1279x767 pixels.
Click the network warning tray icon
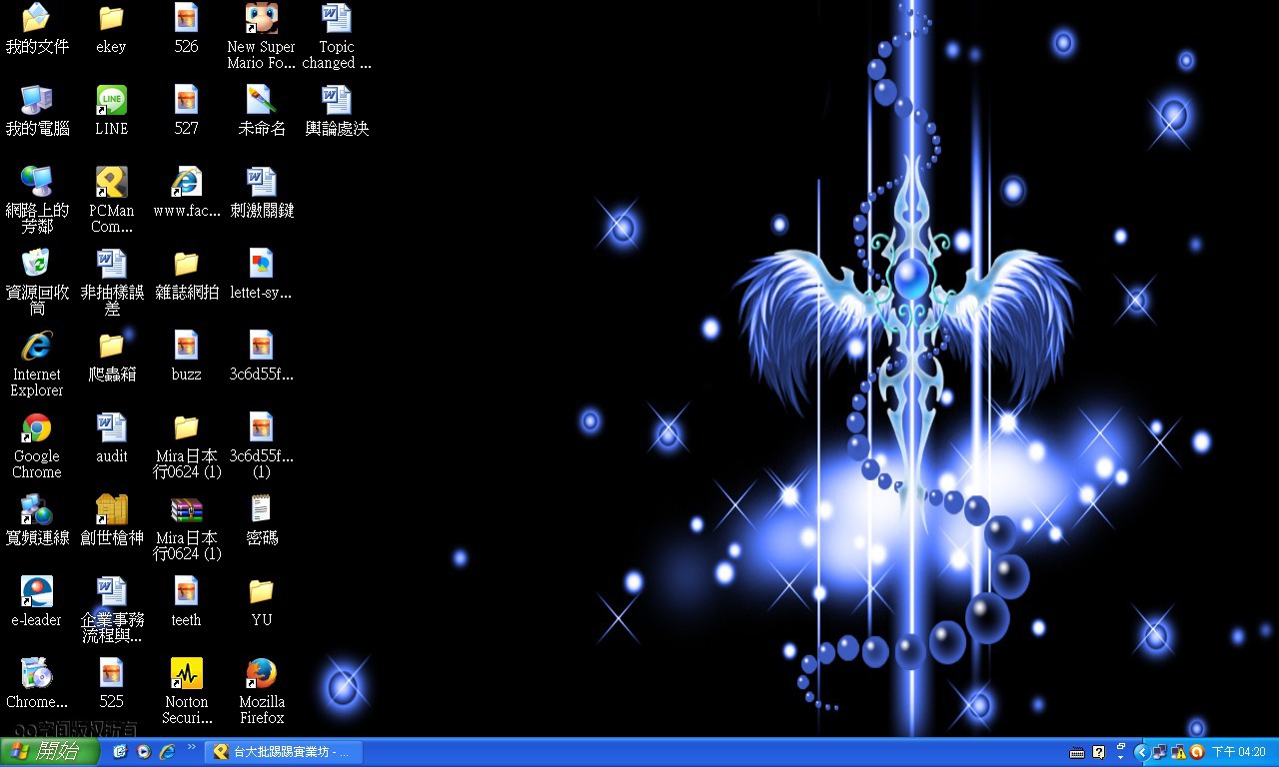coord(1178,752)
